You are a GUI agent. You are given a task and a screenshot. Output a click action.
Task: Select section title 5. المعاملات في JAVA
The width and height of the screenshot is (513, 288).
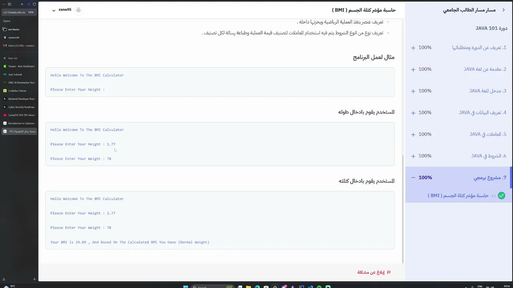(488, 134)
